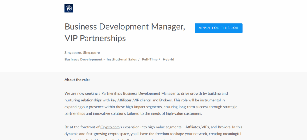Click the 'About the role:' heading

[77, 80]
